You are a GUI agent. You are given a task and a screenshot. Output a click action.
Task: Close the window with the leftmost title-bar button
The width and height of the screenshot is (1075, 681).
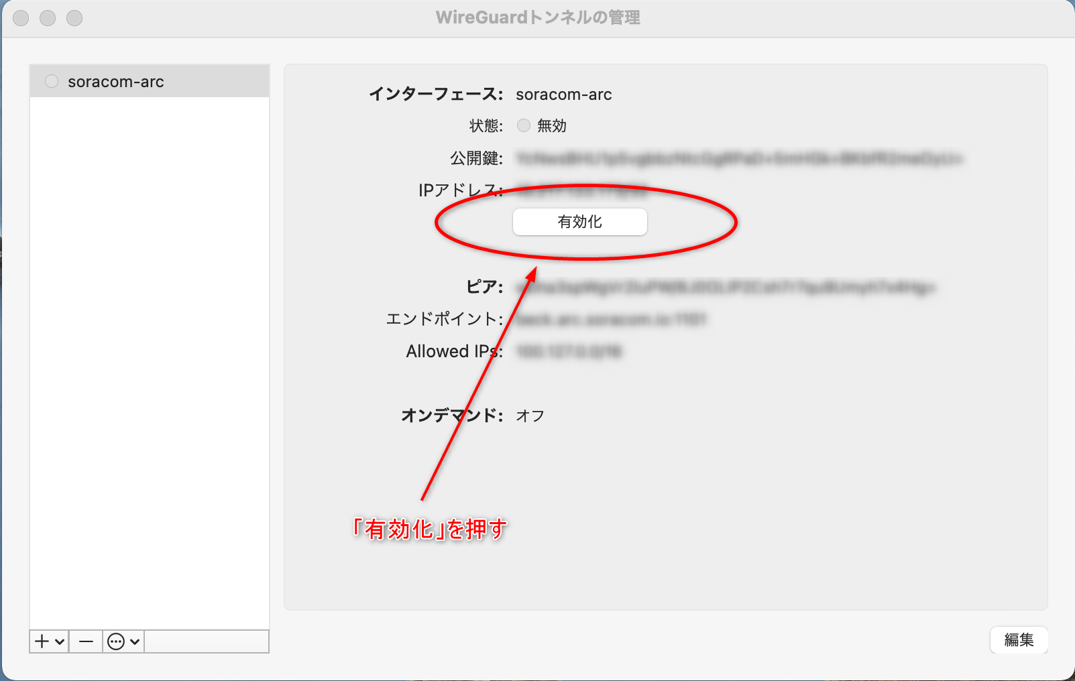point(21,18)
